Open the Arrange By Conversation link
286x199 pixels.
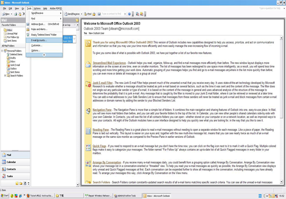tap(107, 162)
